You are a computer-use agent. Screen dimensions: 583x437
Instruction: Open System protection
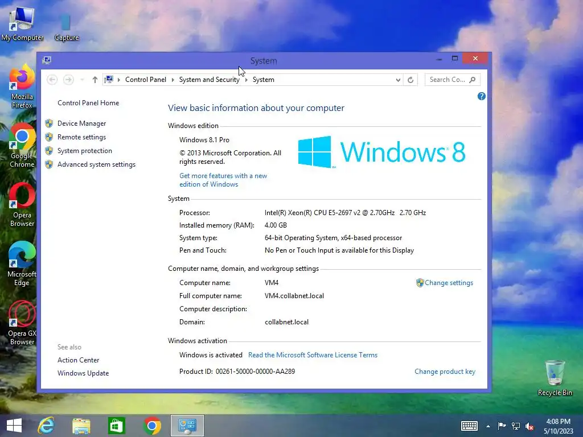84,150
